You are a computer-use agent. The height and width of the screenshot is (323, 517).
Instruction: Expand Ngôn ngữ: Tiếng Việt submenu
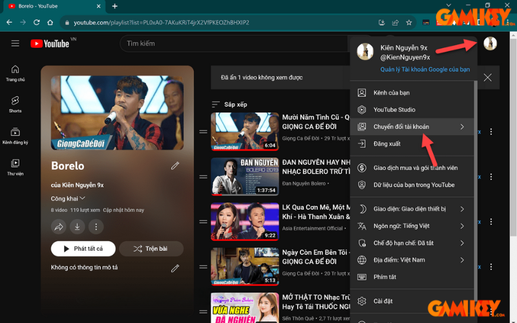click(412, 226)
